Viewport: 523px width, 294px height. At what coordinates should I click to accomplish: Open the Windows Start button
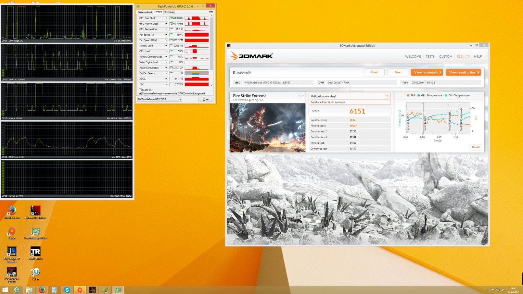click(x=5, y=290)
